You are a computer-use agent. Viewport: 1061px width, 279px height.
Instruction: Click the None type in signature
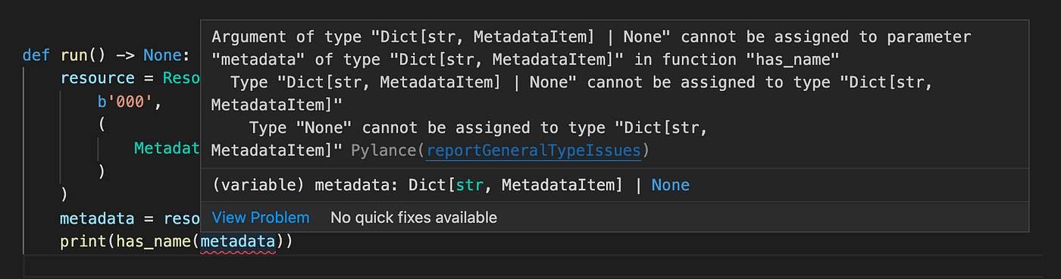[x=671, y=185]
